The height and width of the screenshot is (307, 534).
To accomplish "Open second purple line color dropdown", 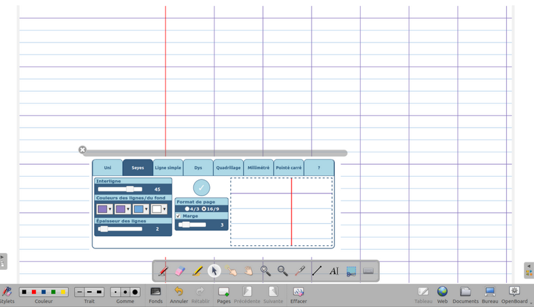I will point(123,209).
